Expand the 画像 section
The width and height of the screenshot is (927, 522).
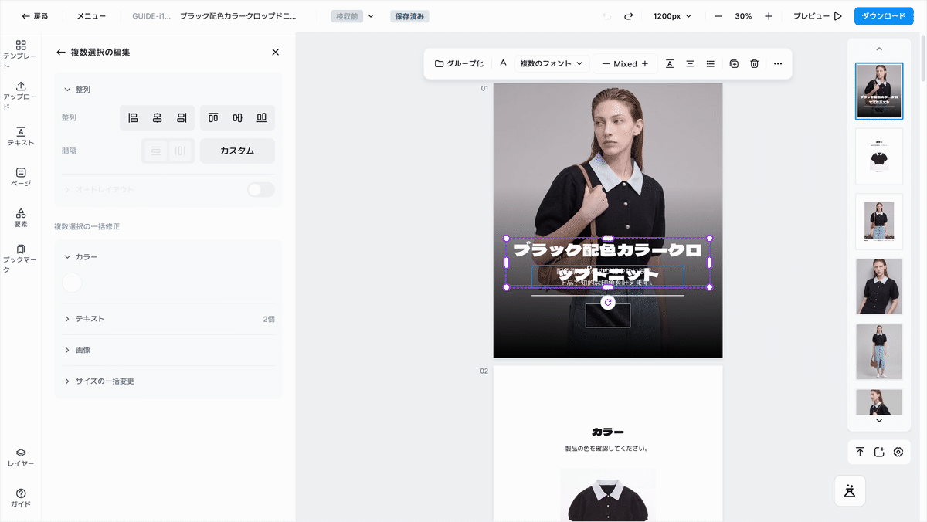click(x=168, y=350)
